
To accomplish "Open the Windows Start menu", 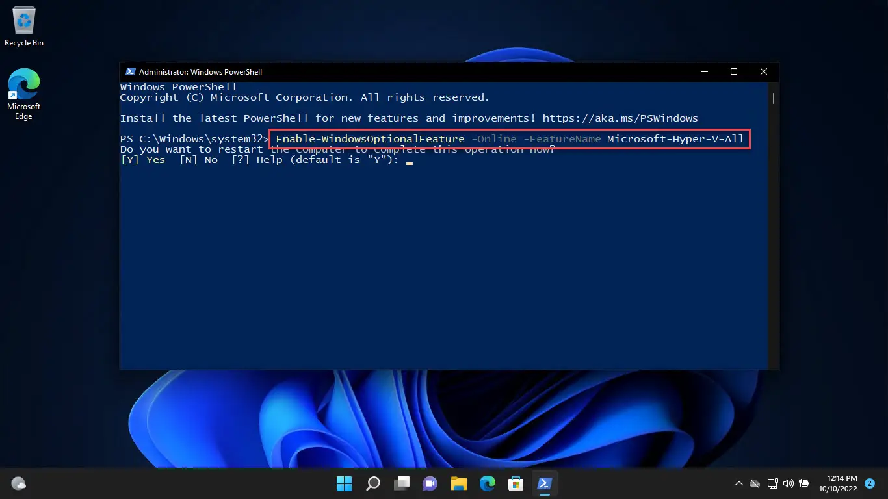I will click(x=344, y=483).
